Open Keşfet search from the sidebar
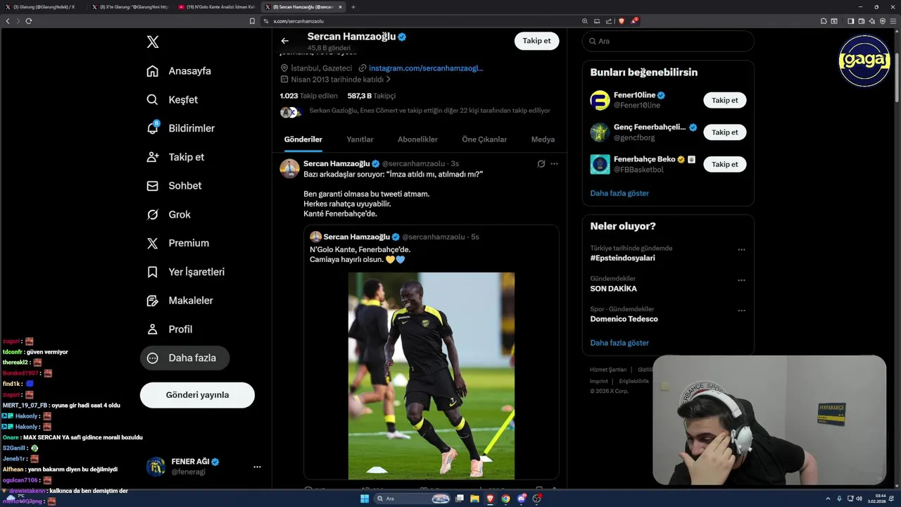The height and width of the screenshot is (507, 901). [172, 100]
